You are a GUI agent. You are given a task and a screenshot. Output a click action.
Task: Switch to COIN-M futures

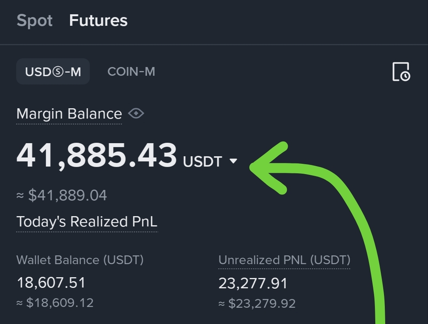[131, 72]
